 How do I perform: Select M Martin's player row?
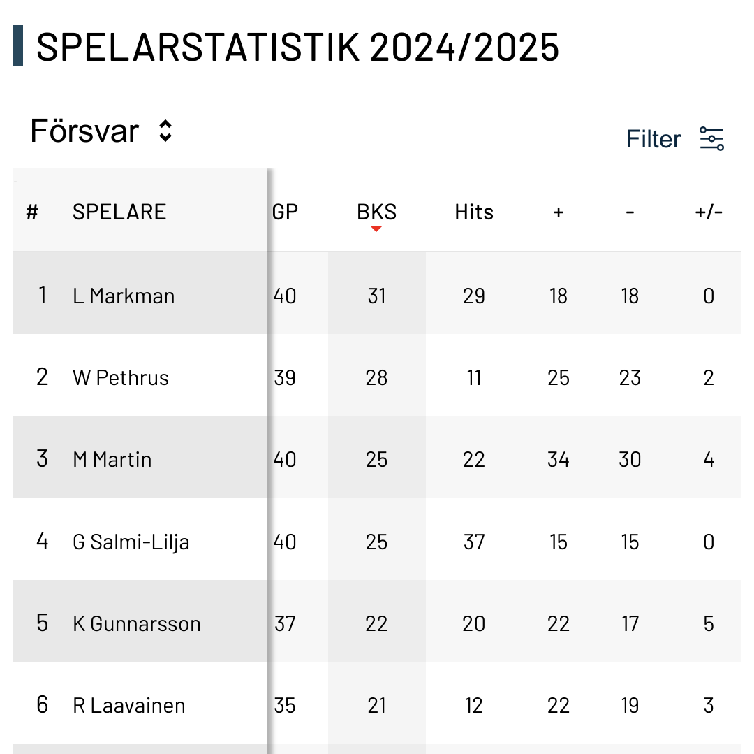point(112,460)
